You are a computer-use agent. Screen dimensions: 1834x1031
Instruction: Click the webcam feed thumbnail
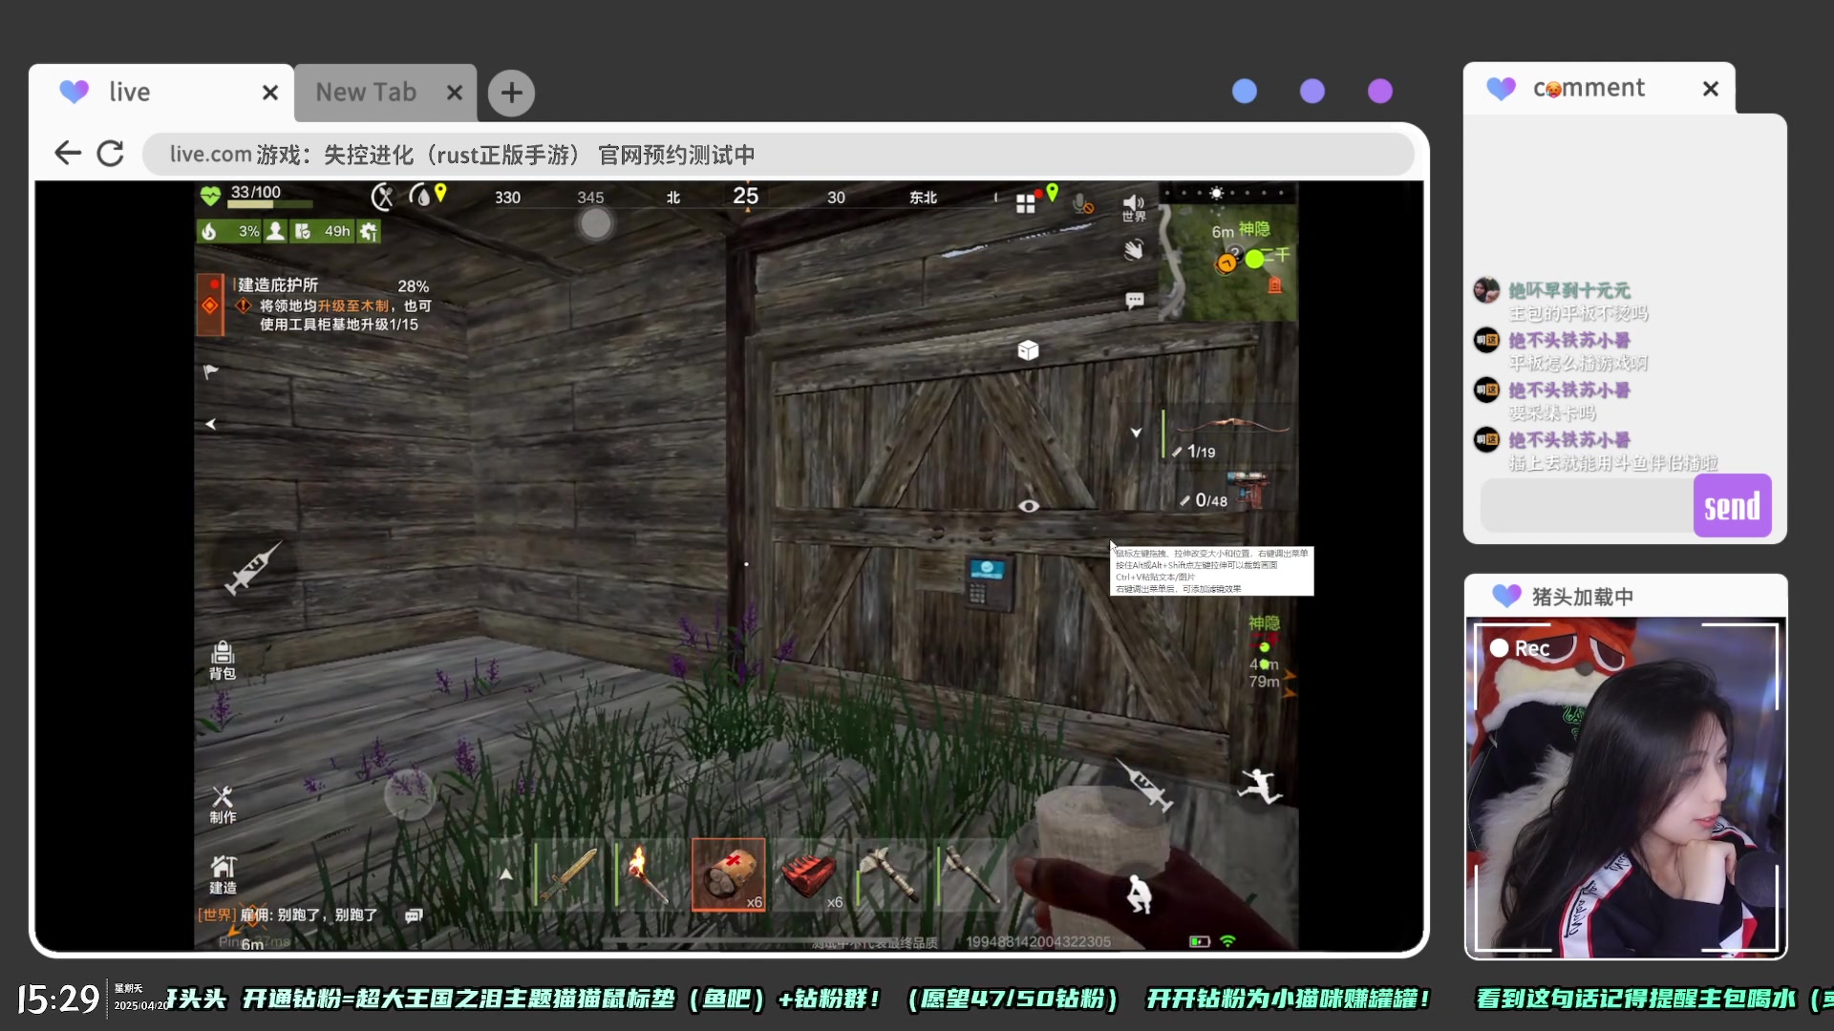[1626, 787]
